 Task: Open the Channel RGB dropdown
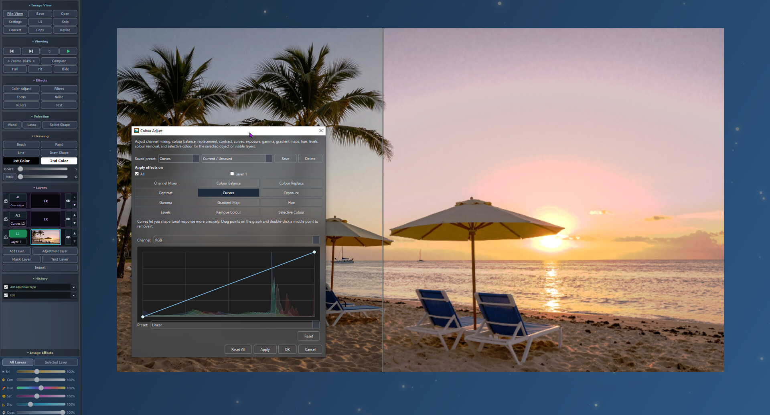[x=237, y=240]
